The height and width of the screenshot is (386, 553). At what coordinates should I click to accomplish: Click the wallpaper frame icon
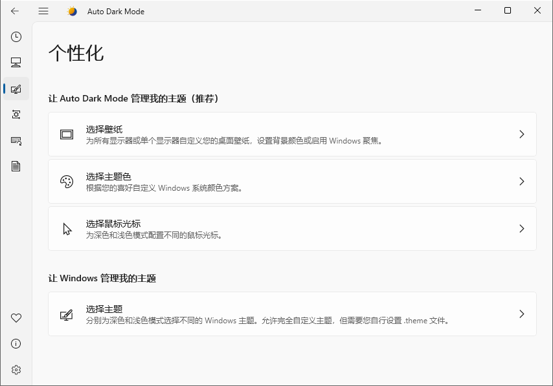point(67,134)
